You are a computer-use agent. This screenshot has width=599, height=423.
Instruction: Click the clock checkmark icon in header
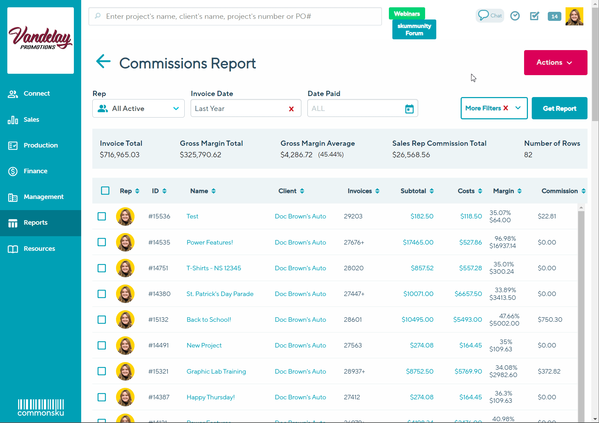(515, 16)
